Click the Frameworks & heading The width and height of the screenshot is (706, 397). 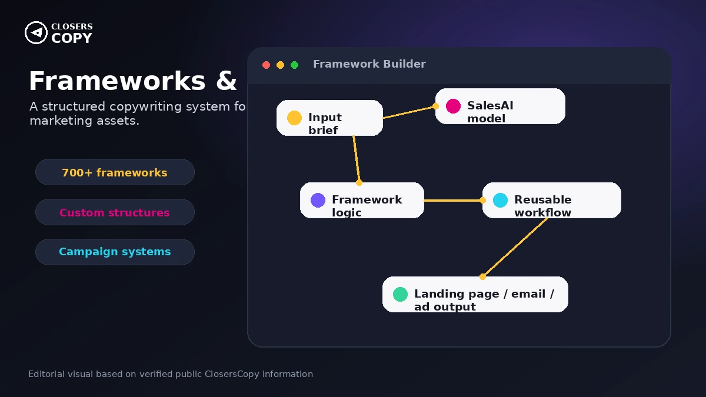[x=133, y=81]
